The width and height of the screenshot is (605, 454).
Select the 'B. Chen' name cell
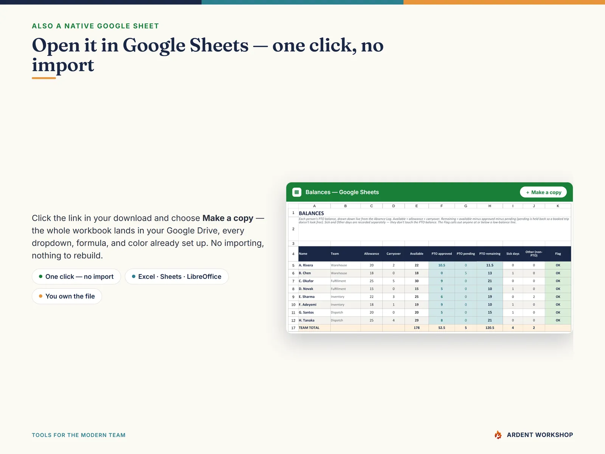314,273
